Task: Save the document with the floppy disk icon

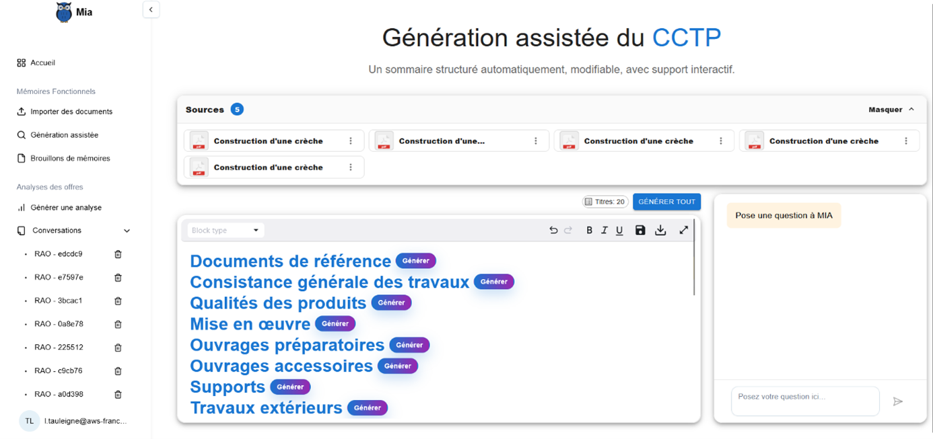Action: pos(640,230)
